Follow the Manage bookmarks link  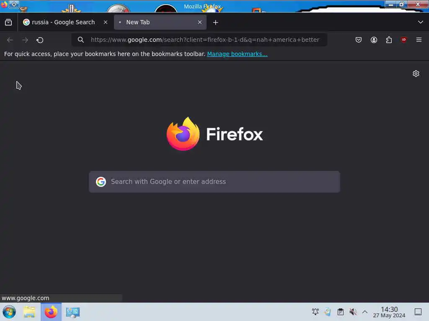click(x=237, y=54)
